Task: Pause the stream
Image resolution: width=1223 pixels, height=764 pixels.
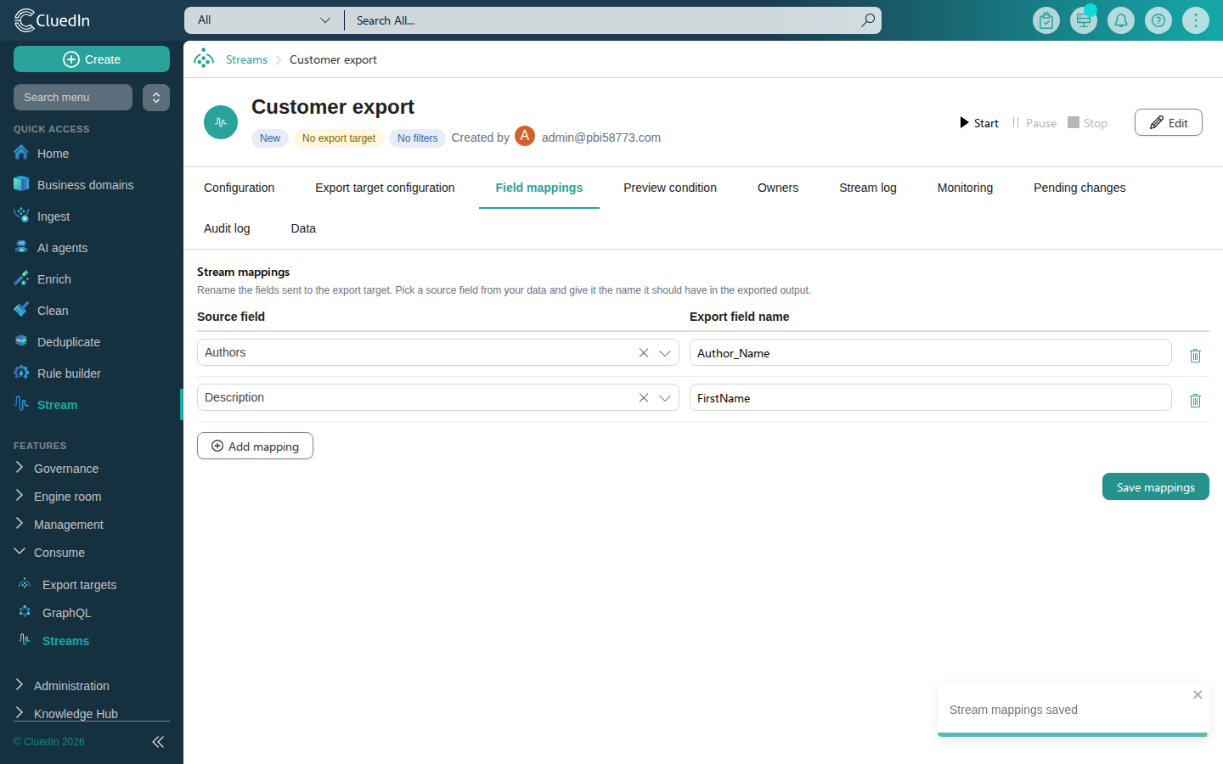Action: [x=1034, y=123]
